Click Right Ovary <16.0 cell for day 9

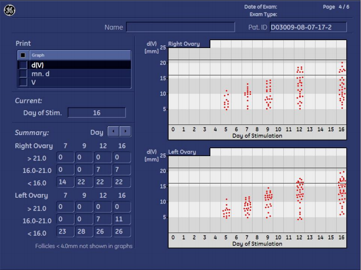pyautogui.click(x=84, y=182)
